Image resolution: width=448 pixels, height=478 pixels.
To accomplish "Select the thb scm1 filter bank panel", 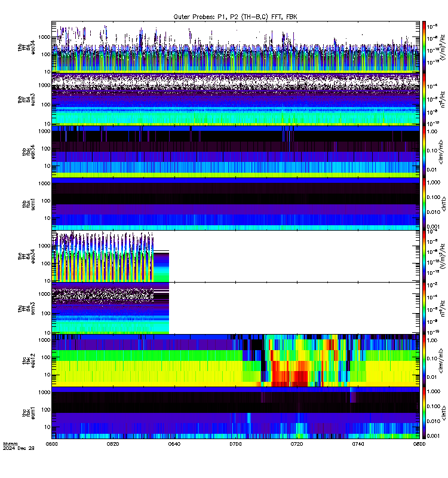I will 235,204.
